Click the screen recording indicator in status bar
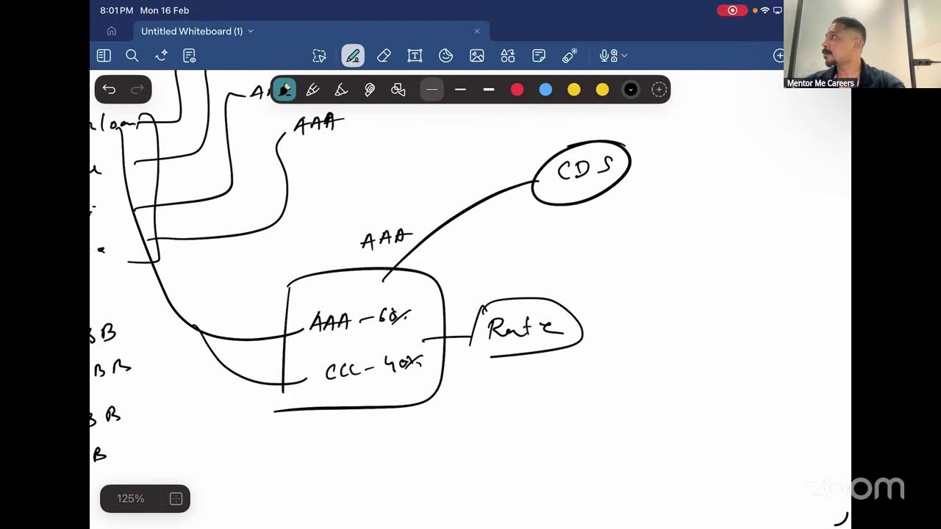 coord(732,10)
